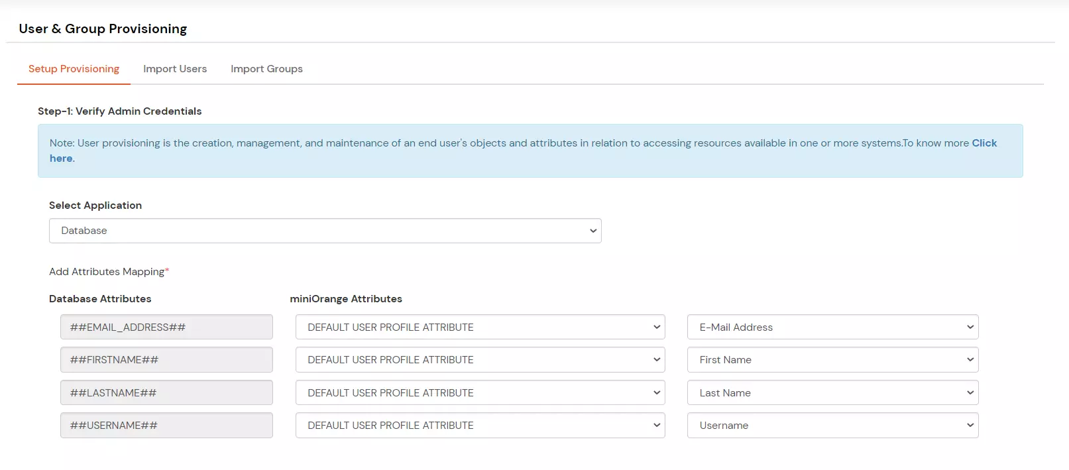Image resolution: width=1069 pixels, height=470 pixels.
Task: Click the ##LASTNAME## attribute field
Action: [166, 392]
